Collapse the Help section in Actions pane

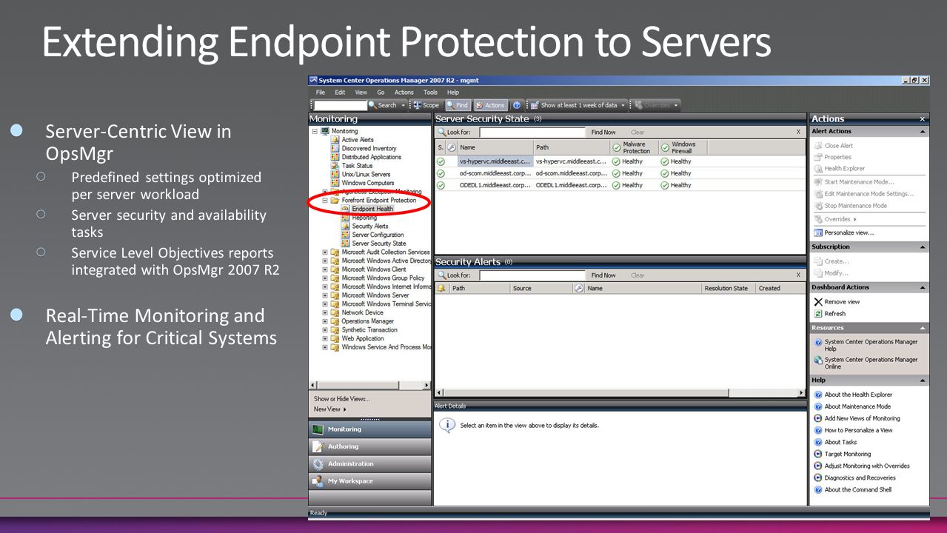pyautogui.click(x=923, y=380)
